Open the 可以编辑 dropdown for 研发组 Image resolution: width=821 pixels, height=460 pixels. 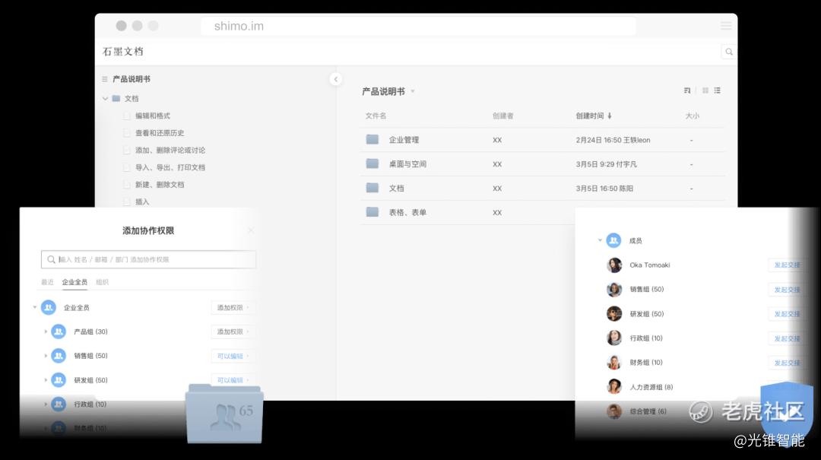click(233, 380)
